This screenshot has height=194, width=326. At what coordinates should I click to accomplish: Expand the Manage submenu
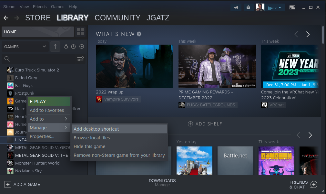(49, 128)
